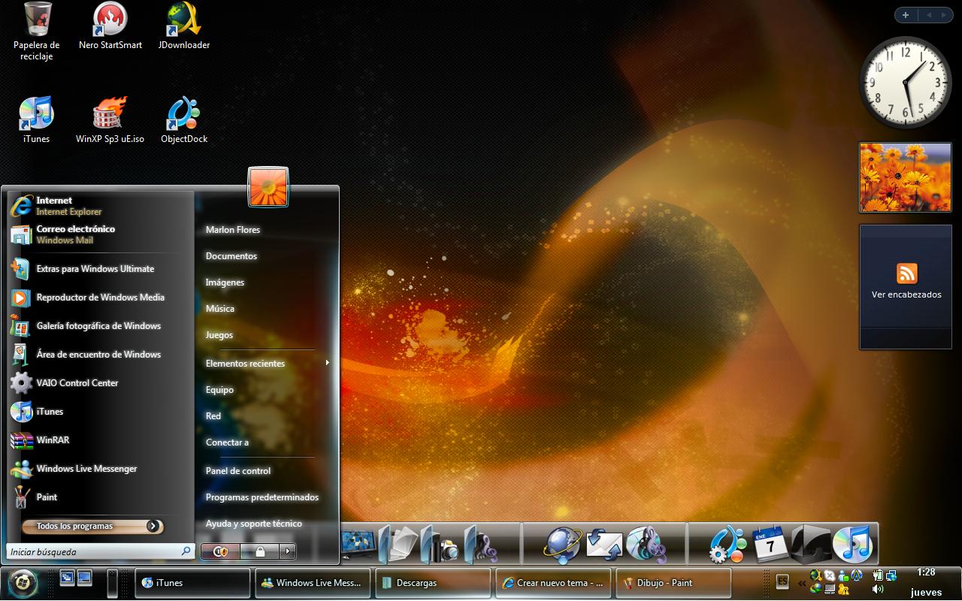The image size is (962, 601).
Task: Open Música folder link
Action: [220, 309]
